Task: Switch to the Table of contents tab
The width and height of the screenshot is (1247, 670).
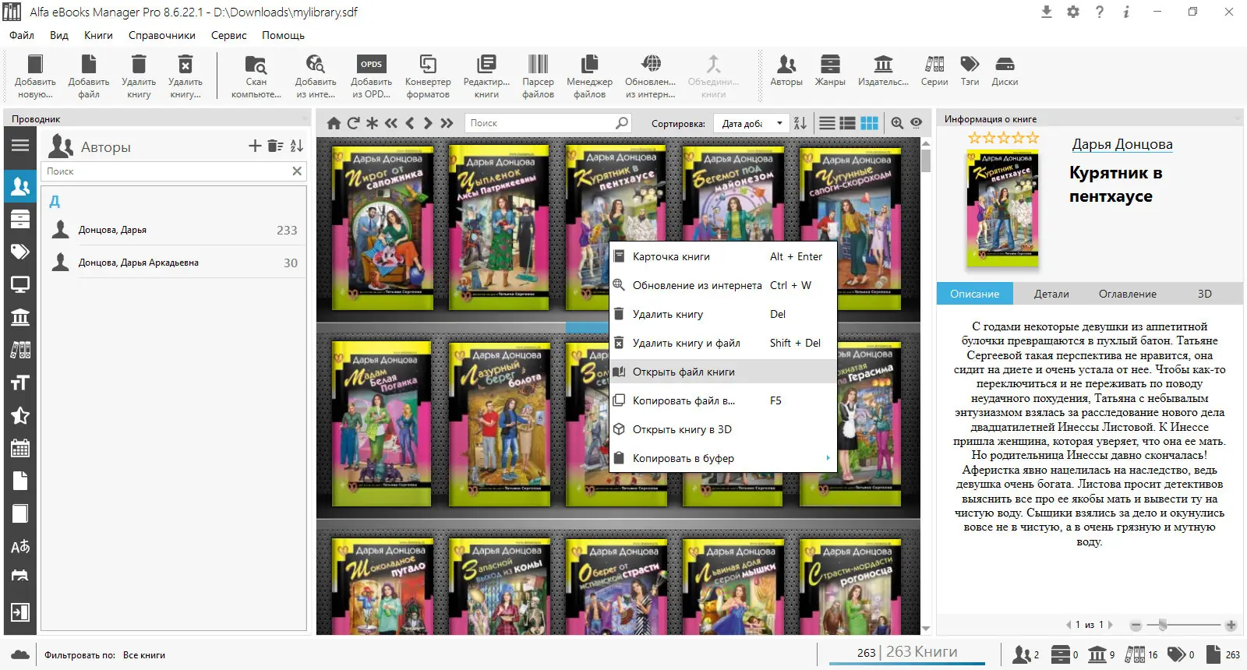Action: 1128,294
